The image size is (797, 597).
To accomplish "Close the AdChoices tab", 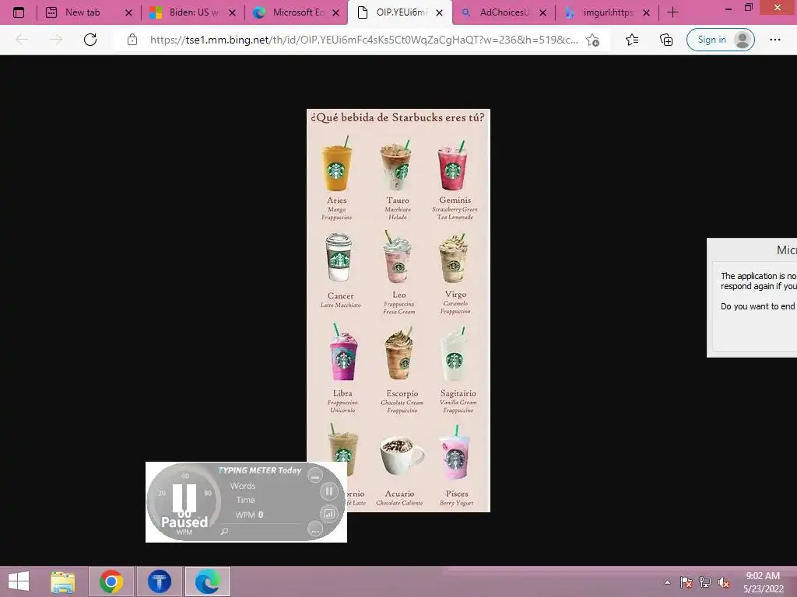I will click(x=542, y=12).
